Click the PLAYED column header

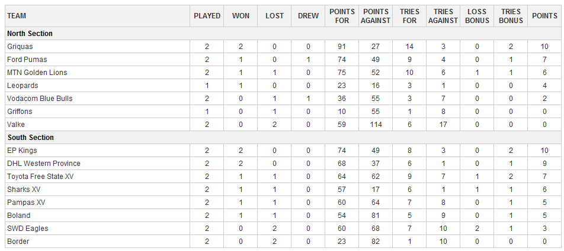(207, 16)
